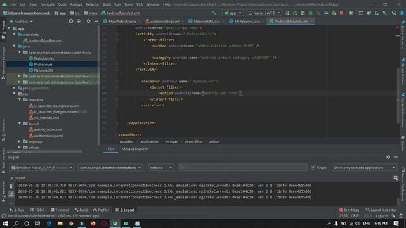Open the 4: Run tool window
Viewport: 406px width, 228px height.
coord(17,210)
